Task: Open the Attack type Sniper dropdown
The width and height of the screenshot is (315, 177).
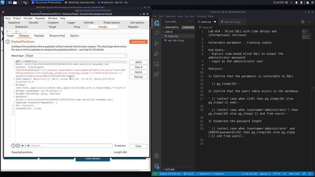Action: click(x=76, y=56)
